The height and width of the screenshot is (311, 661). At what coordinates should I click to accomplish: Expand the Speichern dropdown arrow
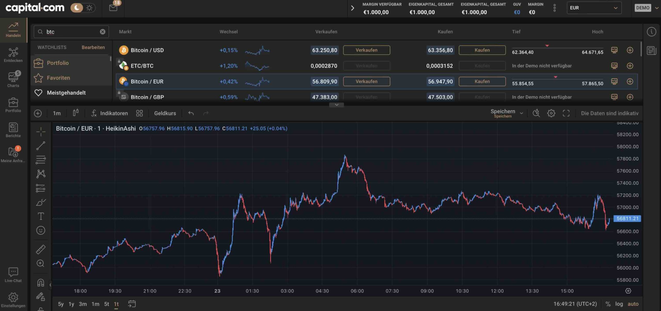tap(521, 113)
